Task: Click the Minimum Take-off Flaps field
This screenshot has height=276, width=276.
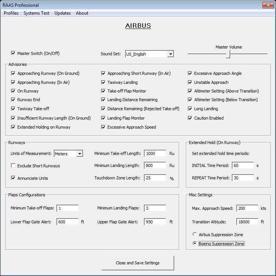Action: tap(68, 208)
